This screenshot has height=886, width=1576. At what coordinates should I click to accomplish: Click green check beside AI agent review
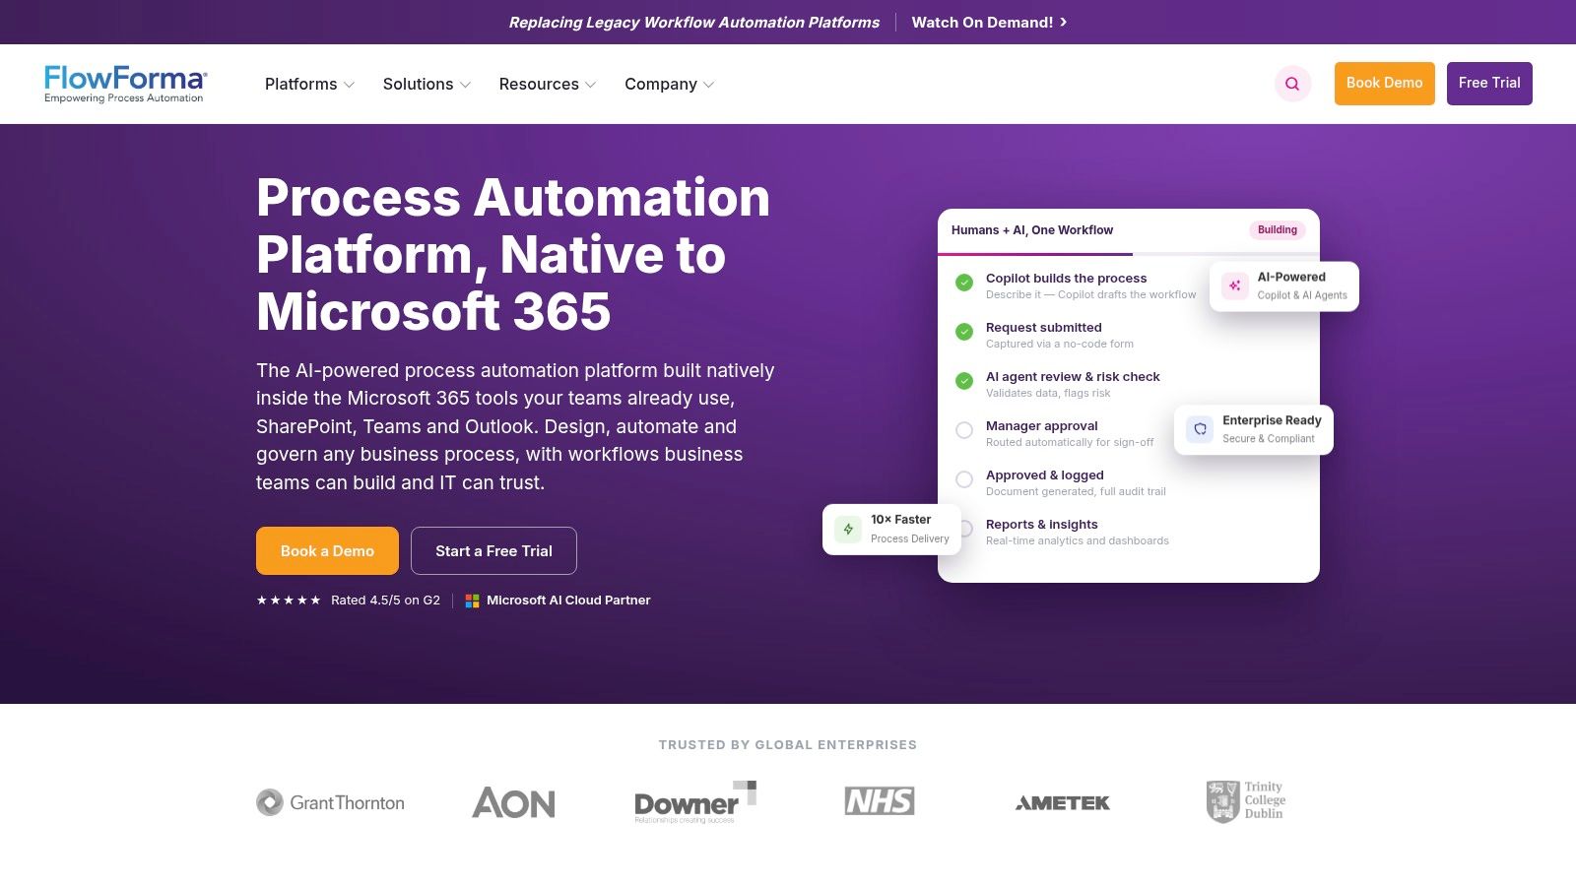(964, 381)
